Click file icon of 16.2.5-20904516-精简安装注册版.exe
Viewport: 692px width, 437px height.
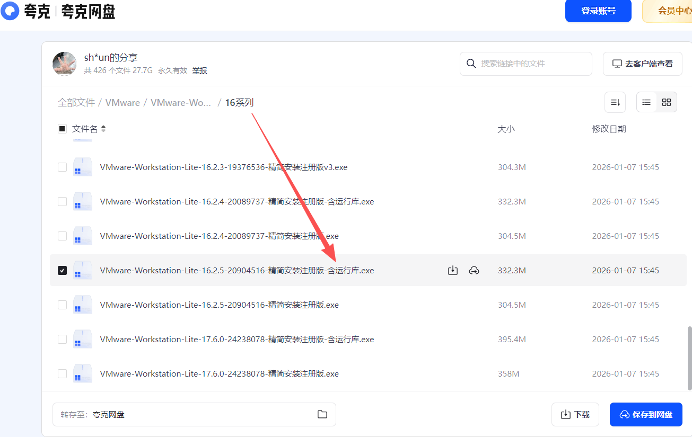(83, 305)
